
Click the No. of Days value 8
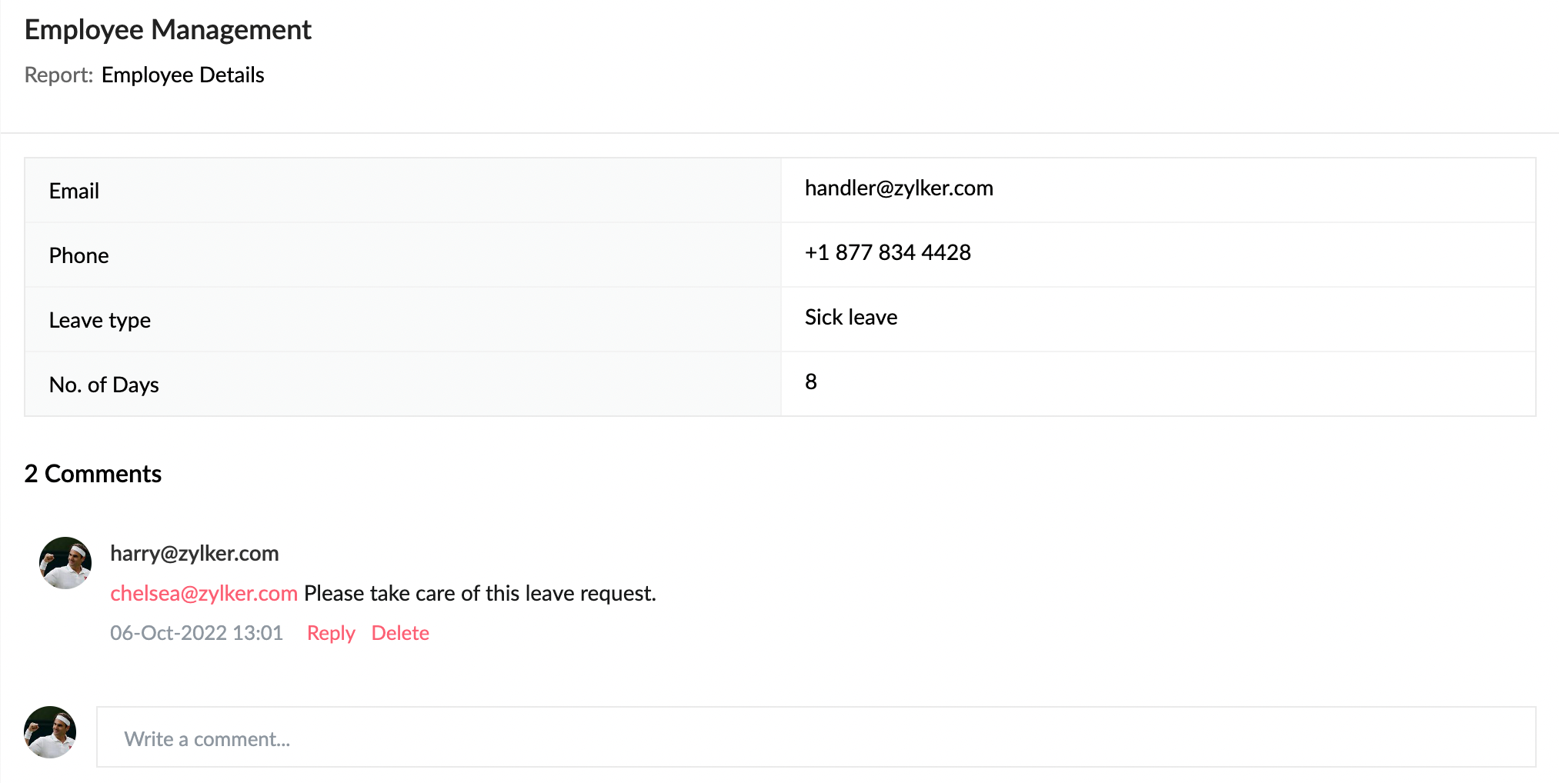811,382
